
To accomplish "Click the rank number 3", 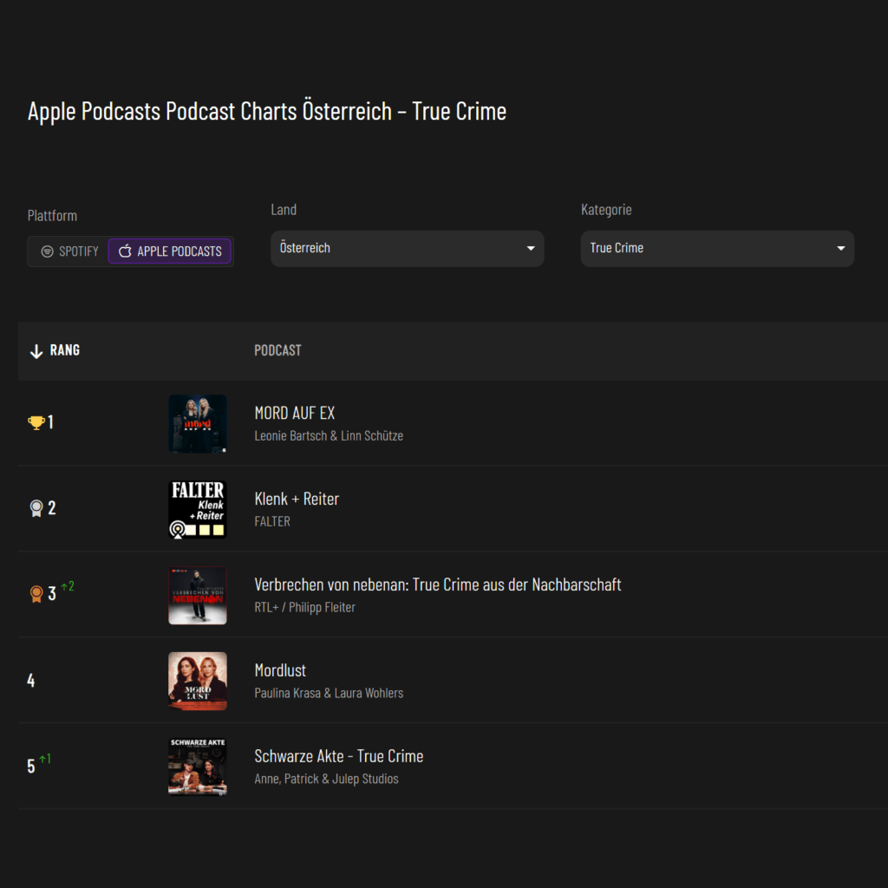I will [51, 593].
